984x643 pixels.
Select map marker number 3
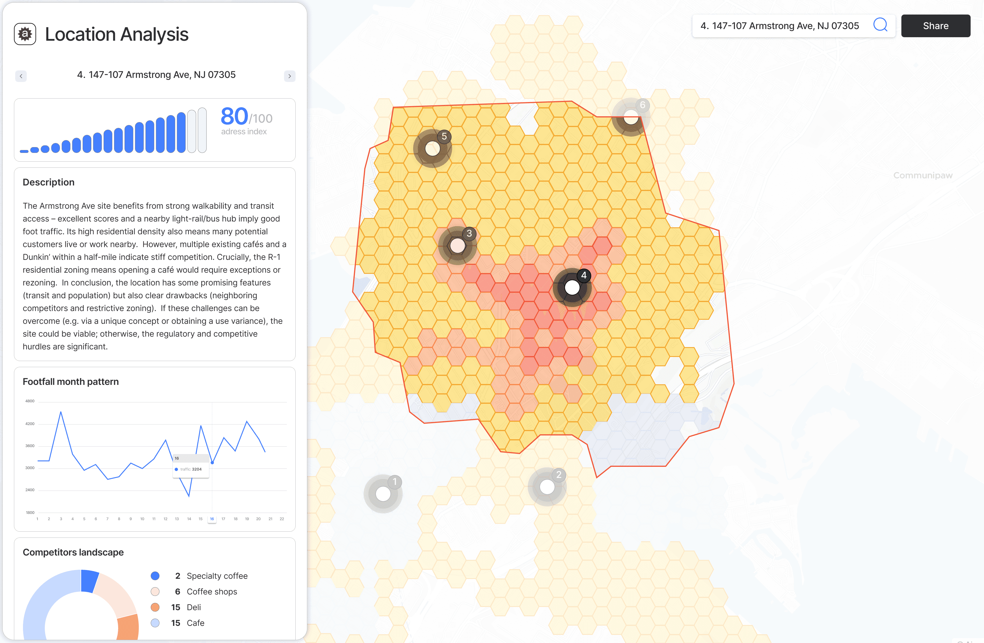457,245
